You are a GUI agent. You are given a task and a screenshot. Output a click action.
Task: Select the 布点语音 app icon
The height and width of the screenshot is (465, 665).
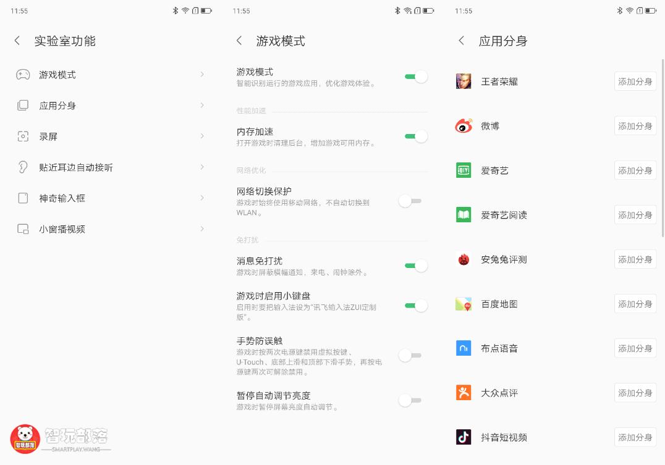pyautogui.click(x=463, y=348)
